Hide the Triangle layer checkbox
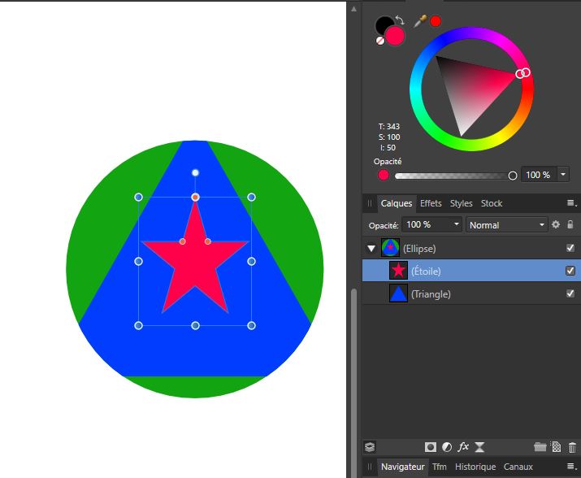 (x=570, y=293)
